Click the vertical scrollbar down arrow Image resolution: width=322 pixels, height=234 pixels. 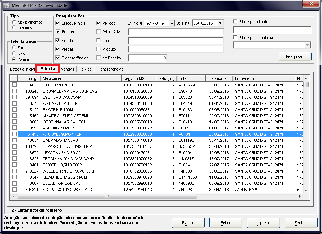[306, 190]
